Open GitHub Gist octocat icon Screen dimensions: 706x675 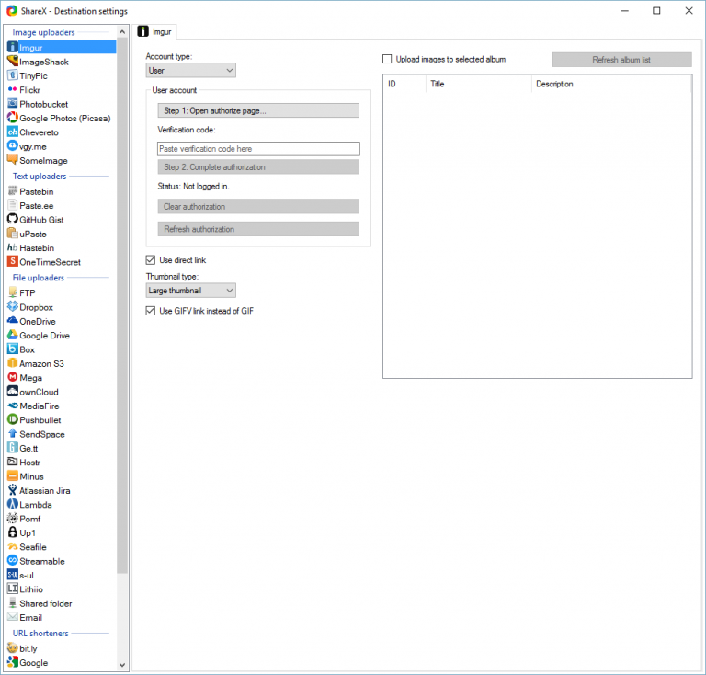click(13, 219)
